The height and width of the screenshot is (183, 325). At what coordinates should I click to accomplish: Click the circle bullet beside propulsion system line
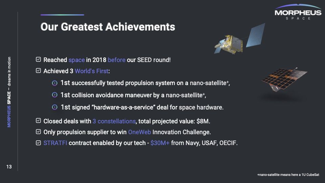55,83
